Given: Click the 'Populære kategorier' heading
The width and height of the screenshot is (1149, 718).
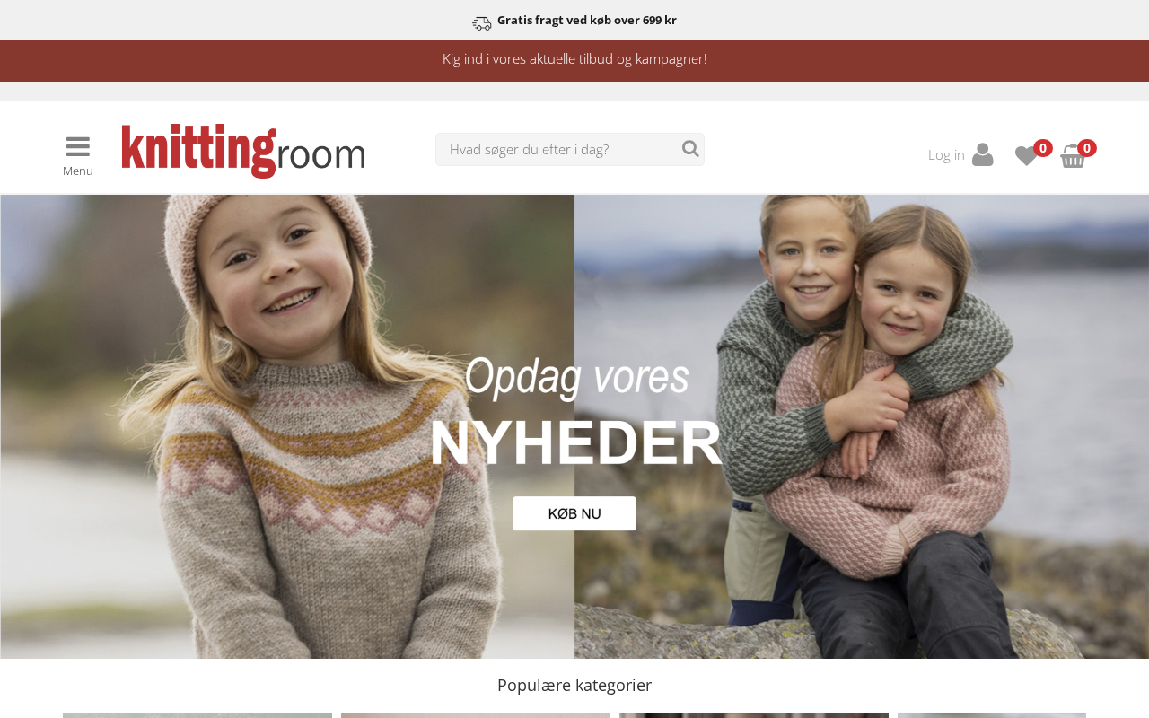Looking at the screenshot, I should click(x=574, y=685).
